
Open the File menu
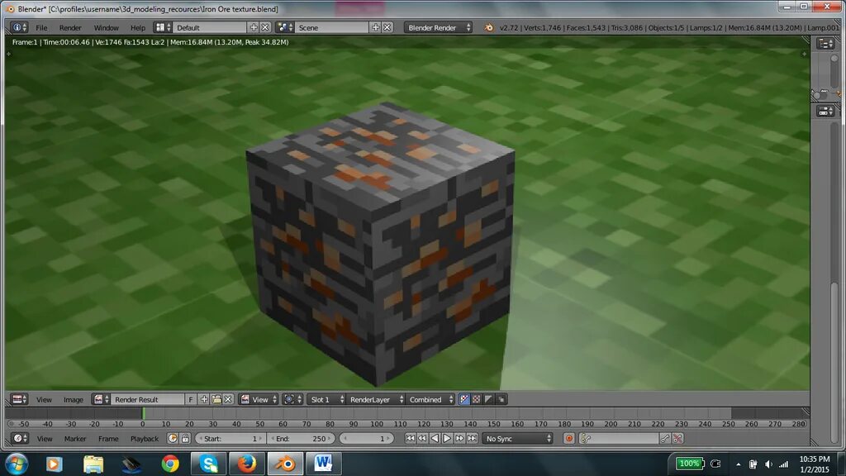(41, 27)
